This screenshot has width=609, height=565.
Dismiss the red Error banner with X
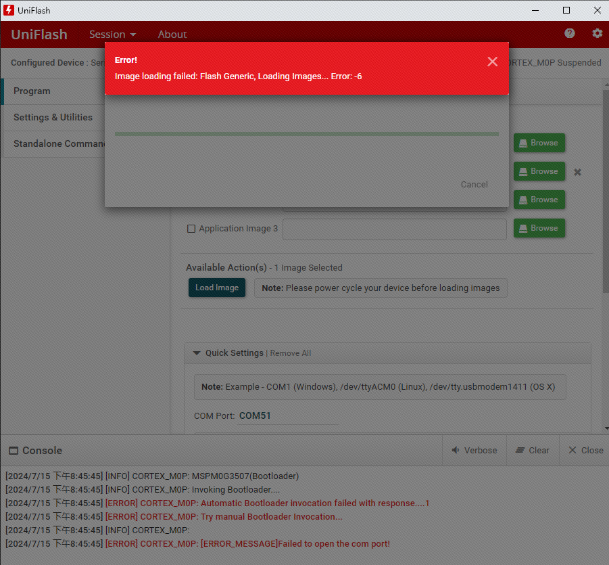[x=492, y=62]
